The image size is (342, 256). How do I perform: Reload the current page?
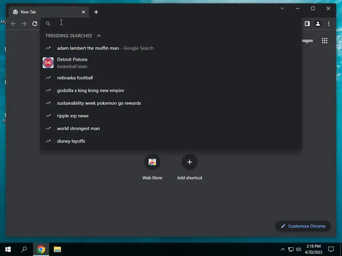[x=35, y=24]
